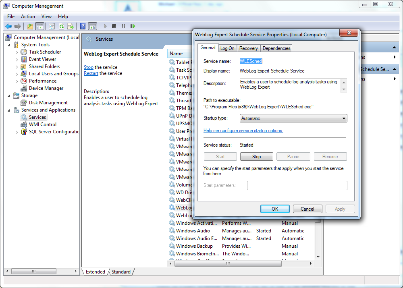Click the Stop Service square icon

click(114, 26)
